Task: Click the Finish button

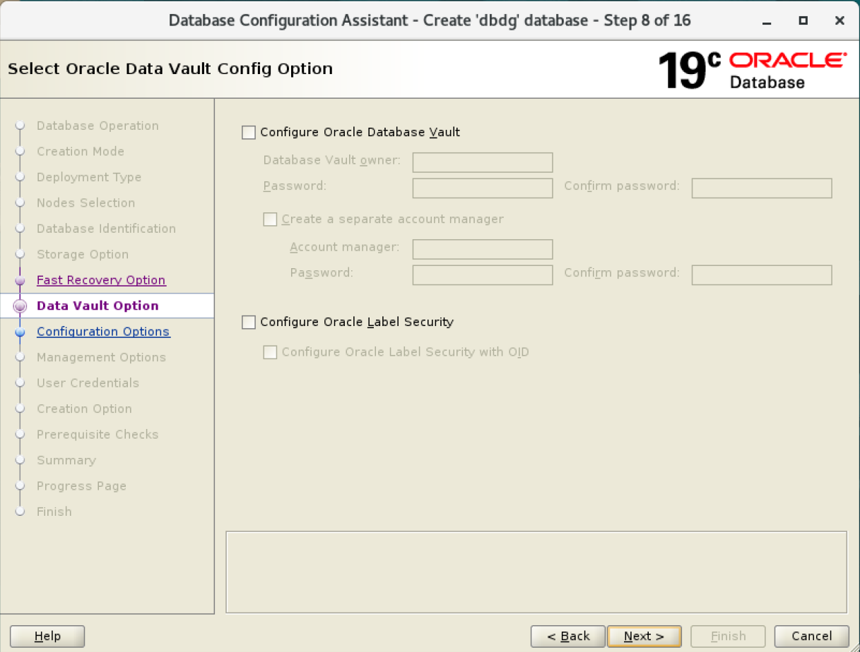Action: [x=728, y=636]
